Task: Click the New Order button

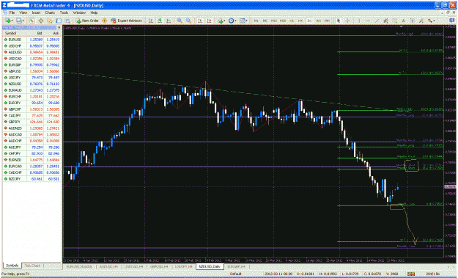Action: 87,21
